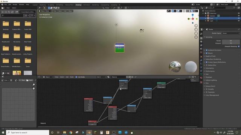Refresh the file browser list

click(x=12, y=12)
